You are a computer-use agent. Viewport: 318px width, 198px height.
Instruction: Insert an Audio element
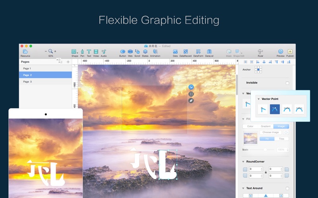point(104,53)
